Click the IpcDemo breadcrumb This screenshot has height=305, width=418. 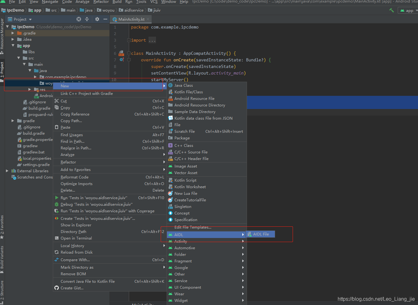[x=13, y=10]
